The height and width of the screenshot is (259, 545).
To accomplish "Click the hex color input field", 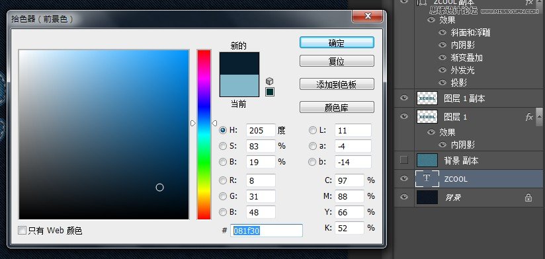I will click(267, 231).
